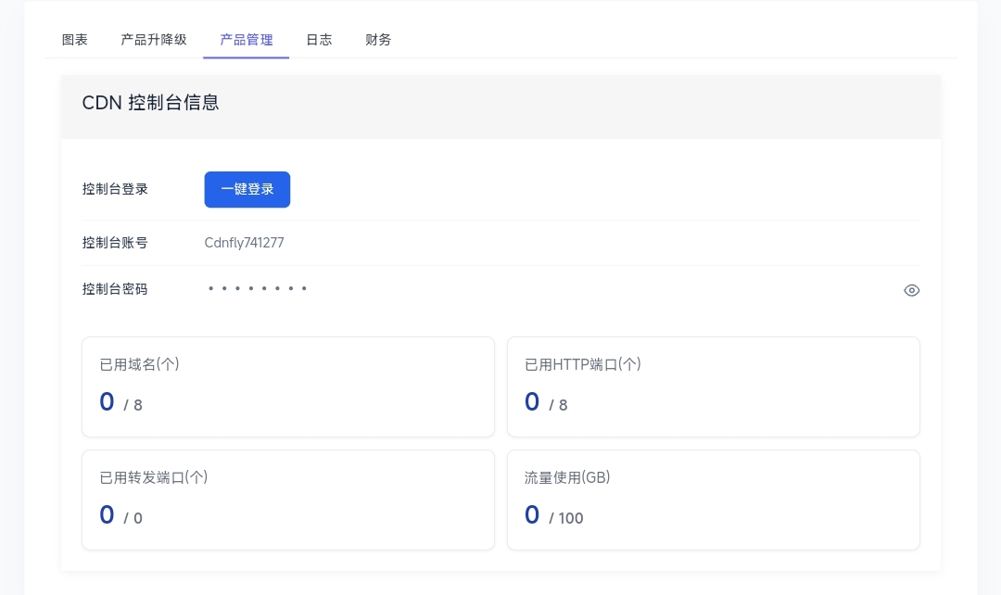Open the 已用域名 usage card
The height and width of the screenshot is (595, 1001).
pyautogui.click(x=287, y=386)
